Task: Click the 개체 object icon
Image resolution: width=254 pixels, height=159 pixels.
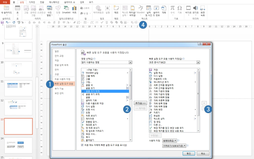Action: pos(164,8)
